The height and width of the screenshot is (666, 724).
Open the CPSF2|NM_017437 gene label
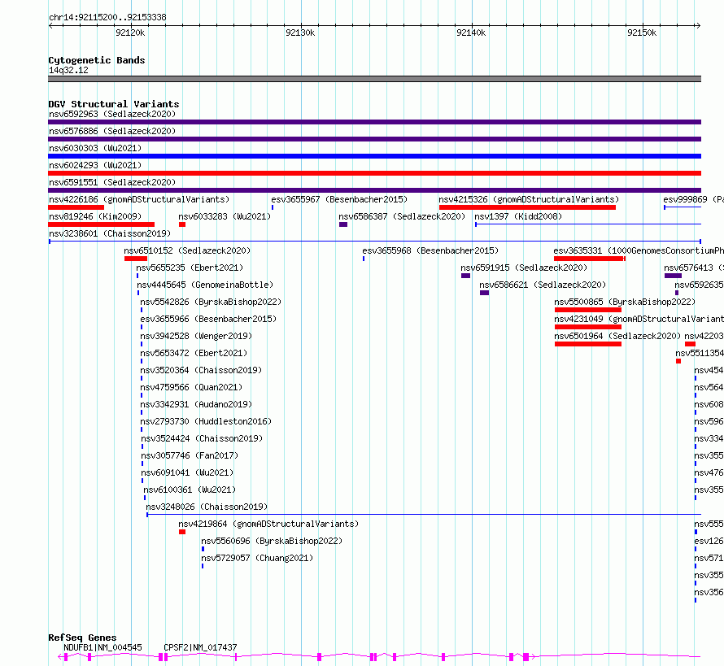200,647
